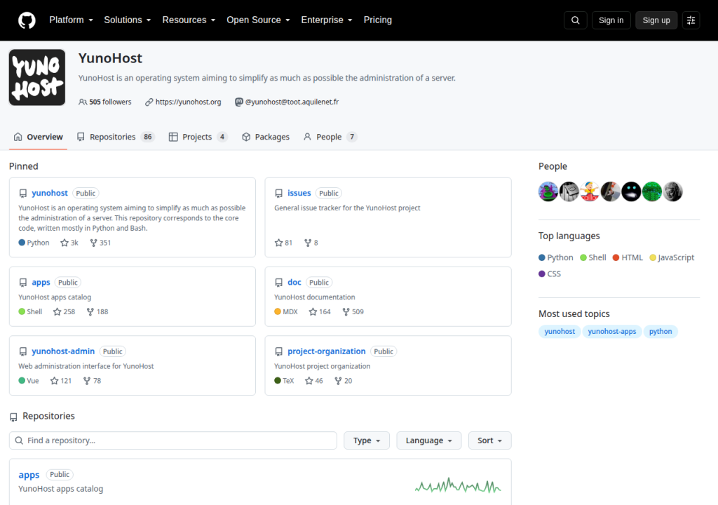This screenshot has width=718, height=505.
Task: Click the sixth green member avatar
Action: pos(652,191)
